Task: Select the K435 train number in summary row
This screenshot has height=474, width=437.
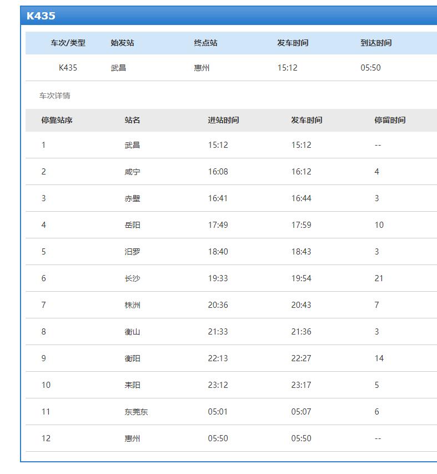Action: click(68, 68)
